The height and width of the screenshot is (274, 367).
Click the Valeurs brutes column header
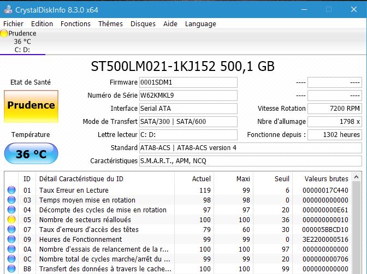(322, 179)
